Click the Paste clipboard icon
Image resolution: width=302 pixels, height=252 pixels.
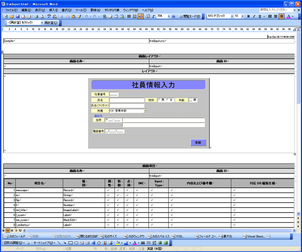[x=74, y=17]
